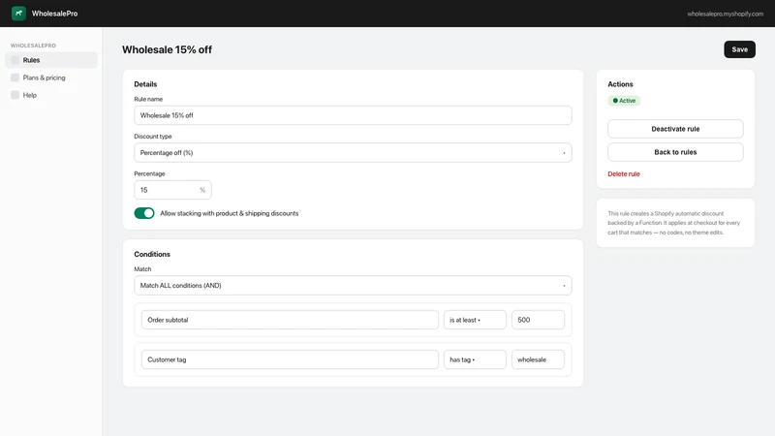
Task: Click the Conditions section heading
Action: coord(152,254)
